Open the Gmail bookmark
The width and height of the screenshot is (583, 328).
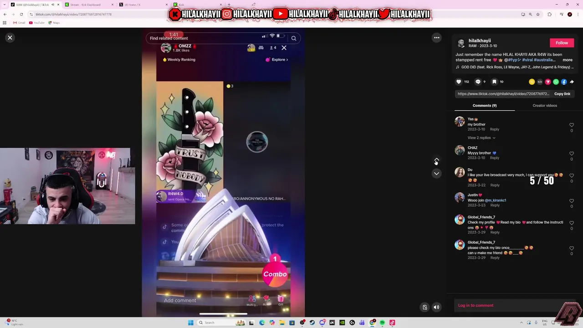[19, 22]
